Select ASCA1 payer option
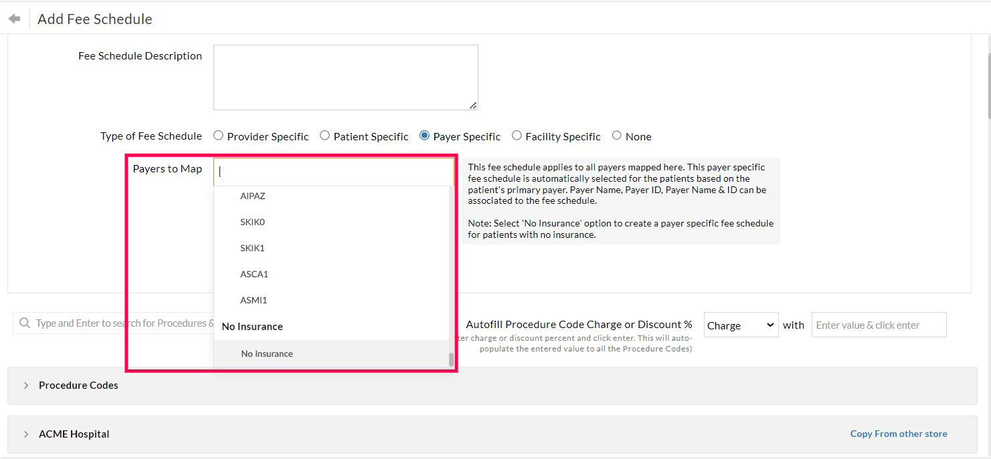This screenshot has width=991, height=459. coord(254,274)
